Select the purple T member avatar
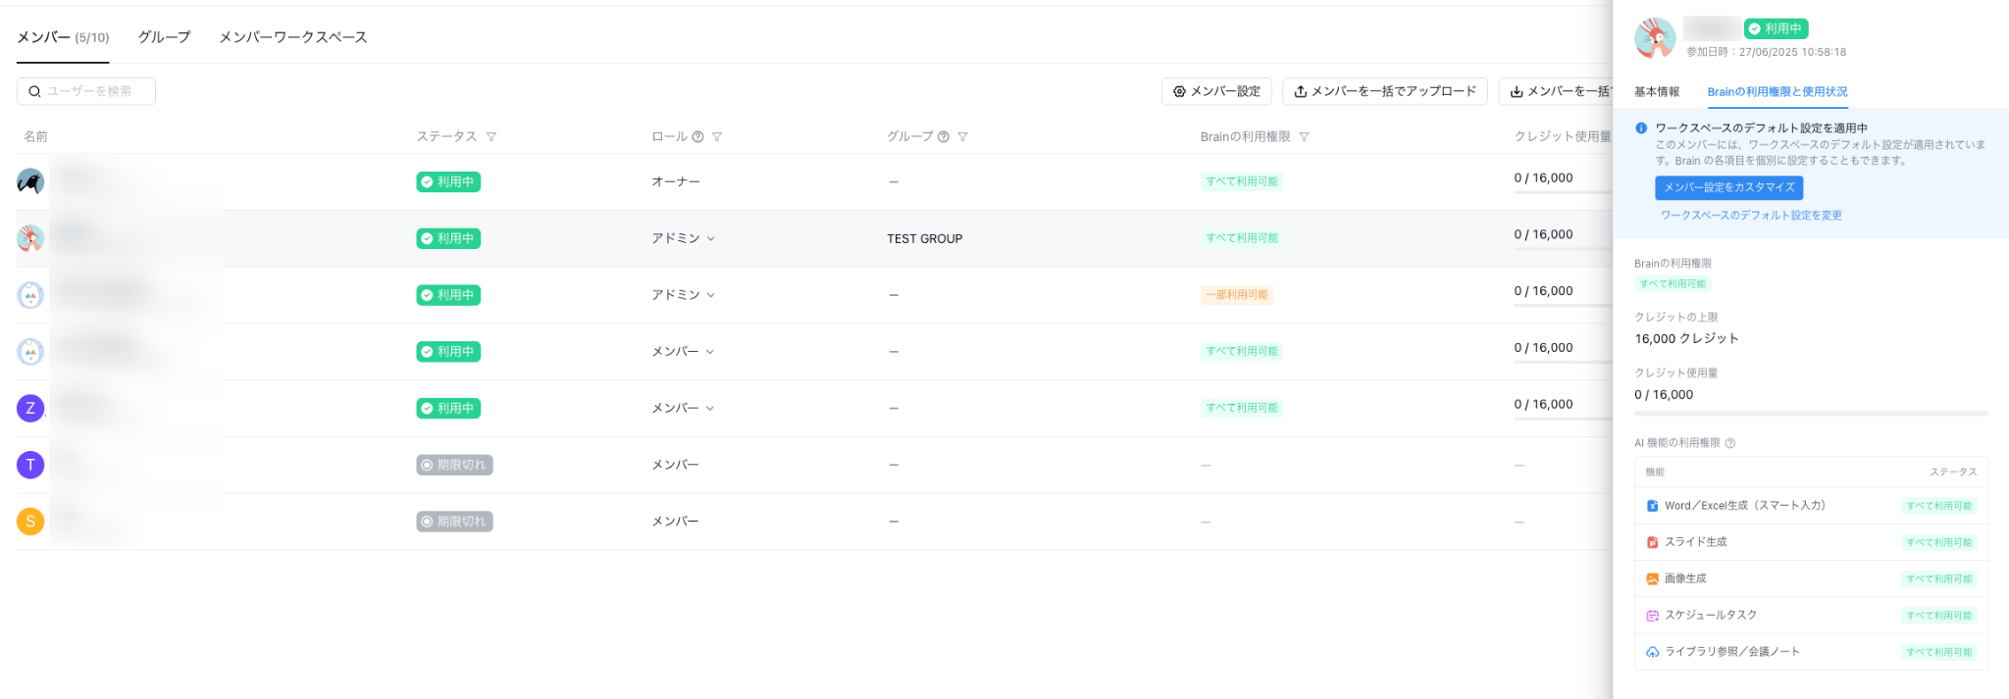This screenshot has height=699, width=2009. click(x=30, y=465)
